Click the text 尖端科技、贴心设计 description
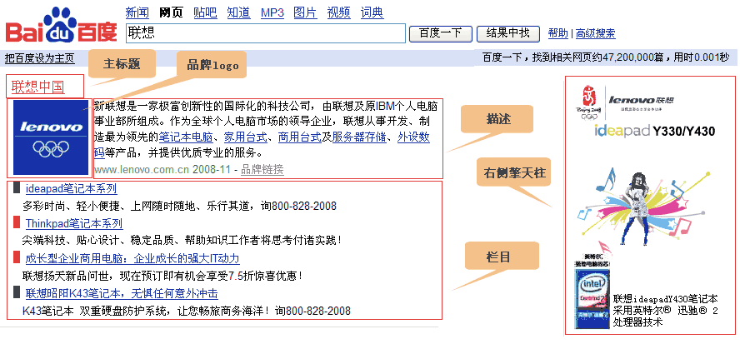 pos(182,241)
